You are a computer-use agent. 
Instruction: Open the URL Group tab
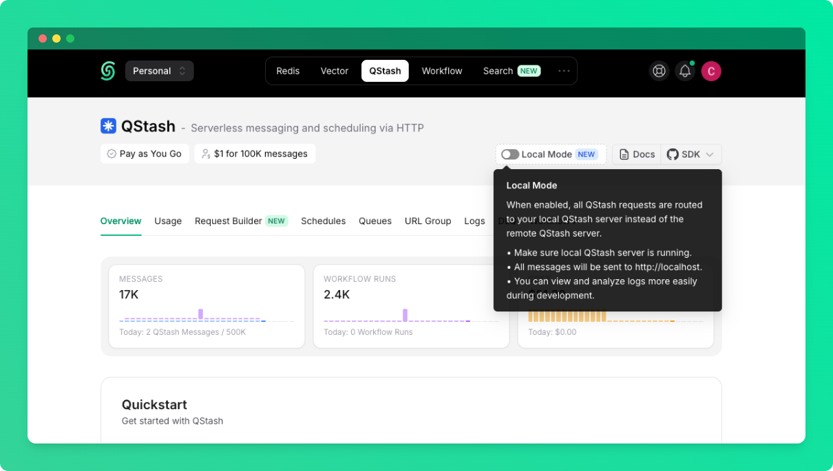[428, 221]
